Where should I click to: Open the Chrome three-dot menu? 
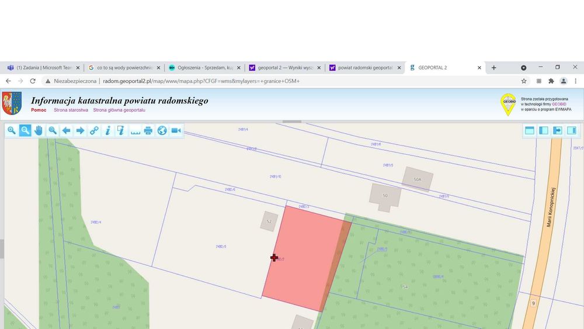(x=575, y=81)
